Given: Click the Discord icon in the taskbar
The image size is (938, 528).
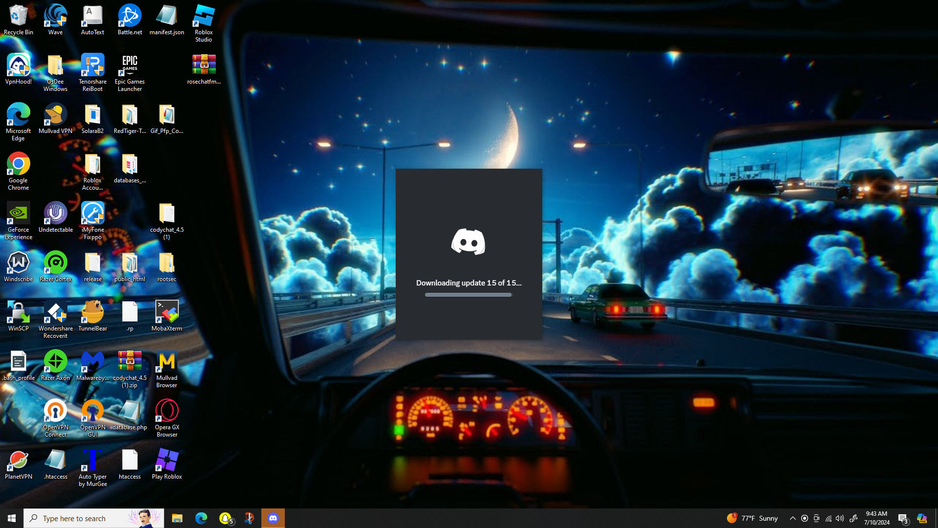Looking at the screenshot, I should click(x=273, y=518).
